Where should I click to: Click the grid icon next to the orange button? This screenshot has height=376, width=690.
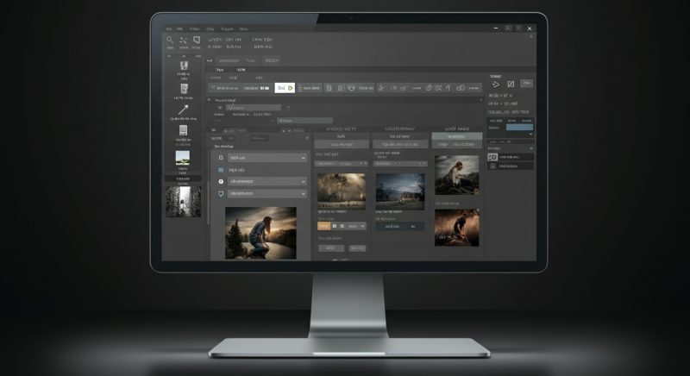point(335,226)
